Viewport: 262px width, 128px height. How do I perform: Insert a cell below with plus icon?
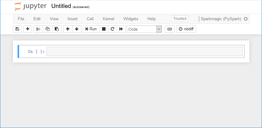pyautogui.click(x=28, y=29)
